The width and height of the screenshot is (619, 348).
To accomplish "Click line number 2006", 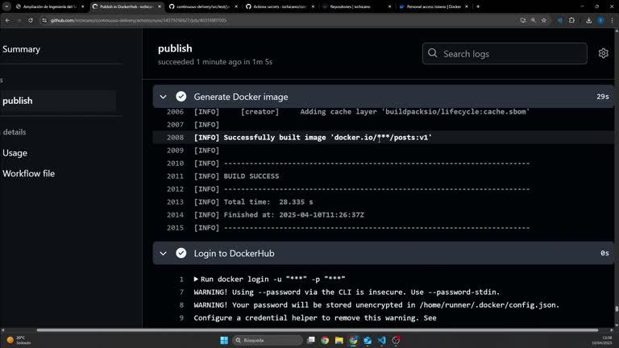I will tap(175, 112).
